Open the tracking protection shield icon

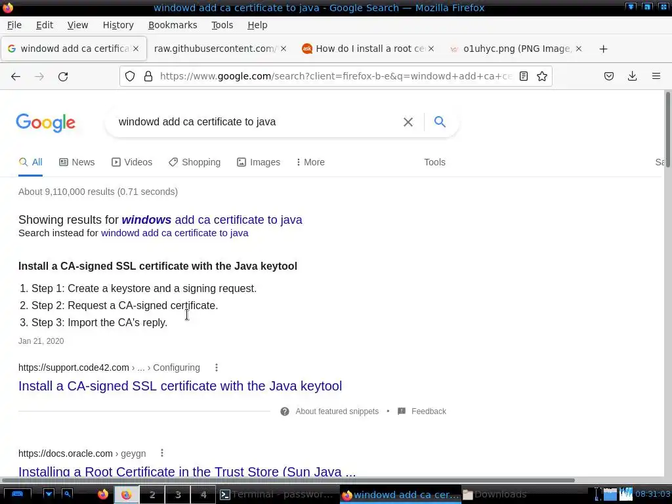tap(130, 76)
